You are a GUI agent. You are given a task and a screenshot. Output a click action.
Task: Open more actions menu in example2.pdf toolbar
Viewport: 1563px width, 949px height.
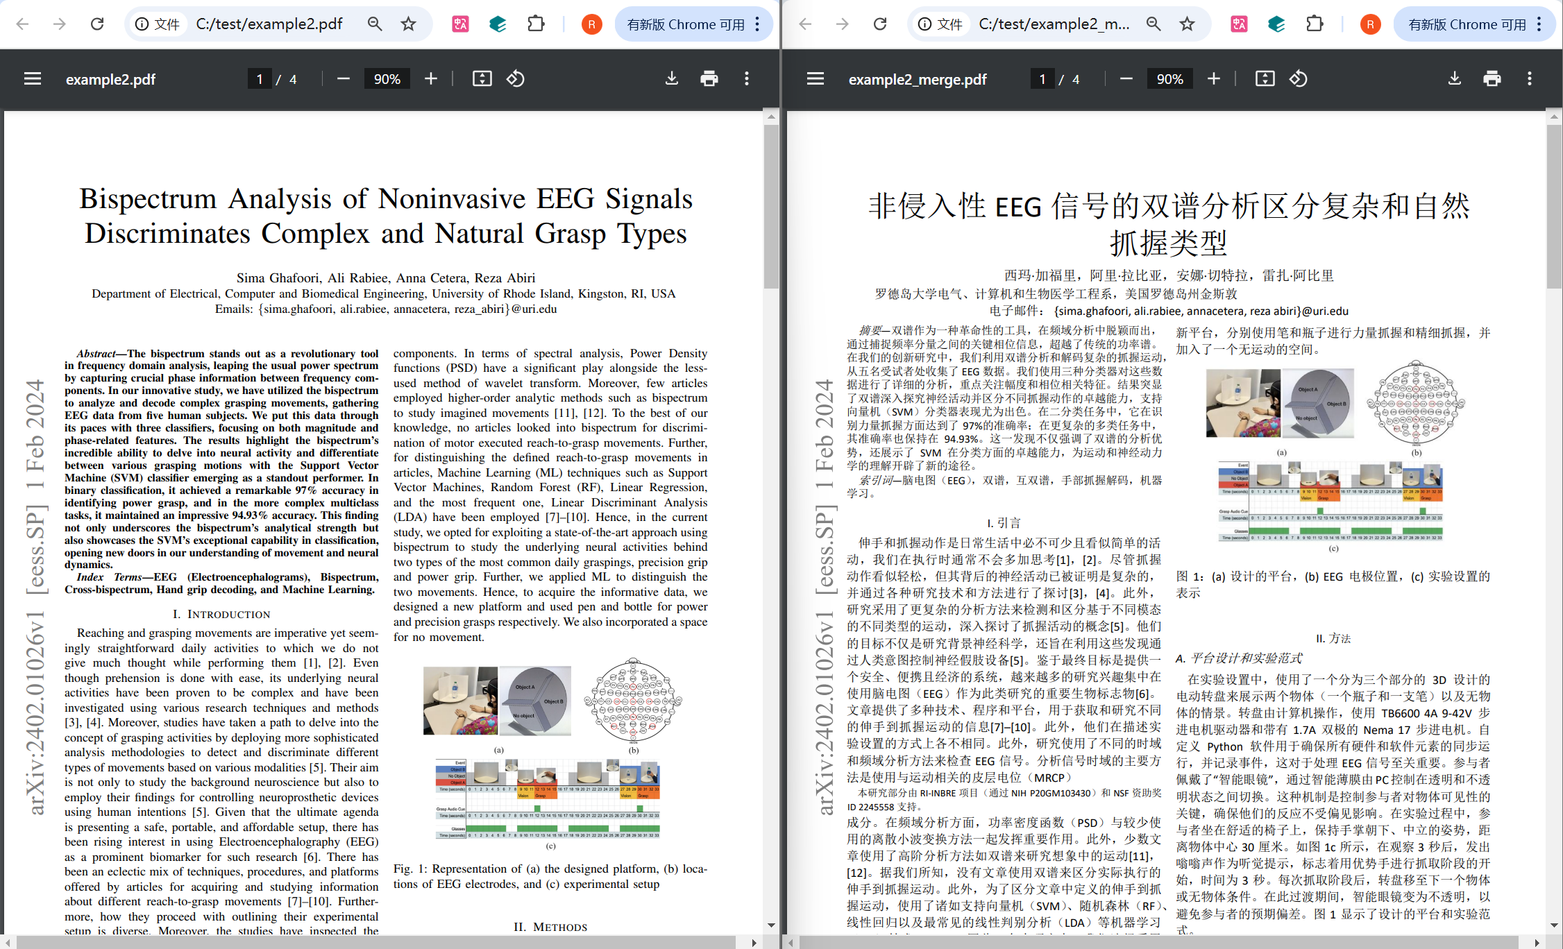click(x=746, y=79)
